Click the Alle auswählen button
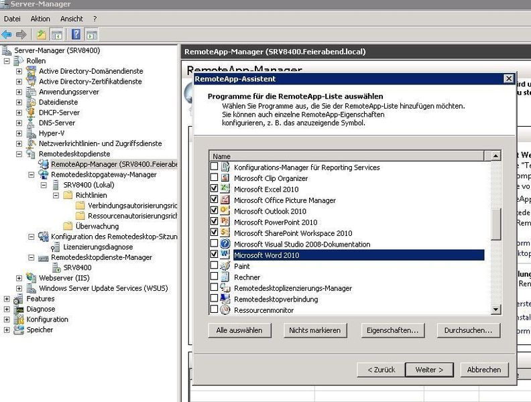The width and height of the screenshot is (531, 402). (x=239, y=330)
